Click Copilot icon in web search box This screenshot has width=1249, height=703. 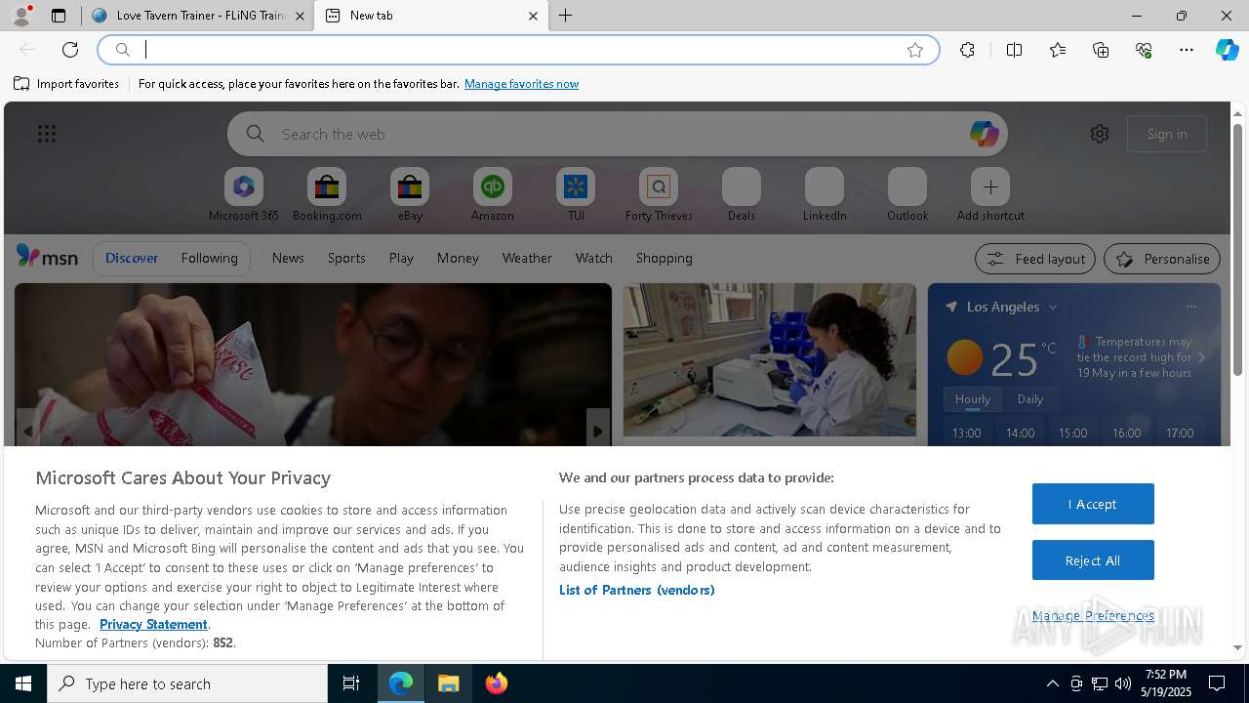(x=984, y=134)
